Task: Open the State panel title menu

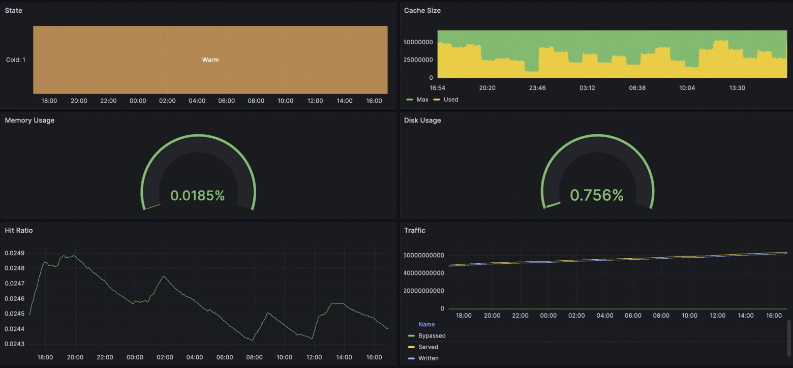Action: (14, 11)
